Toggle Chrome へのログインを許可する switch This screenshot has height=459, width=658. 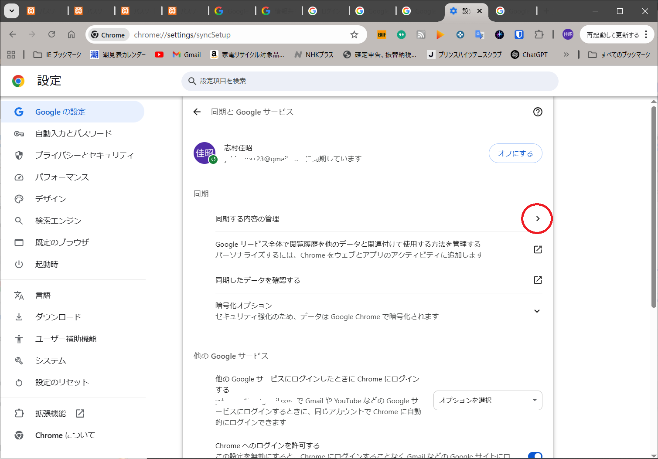pos(535,455)
